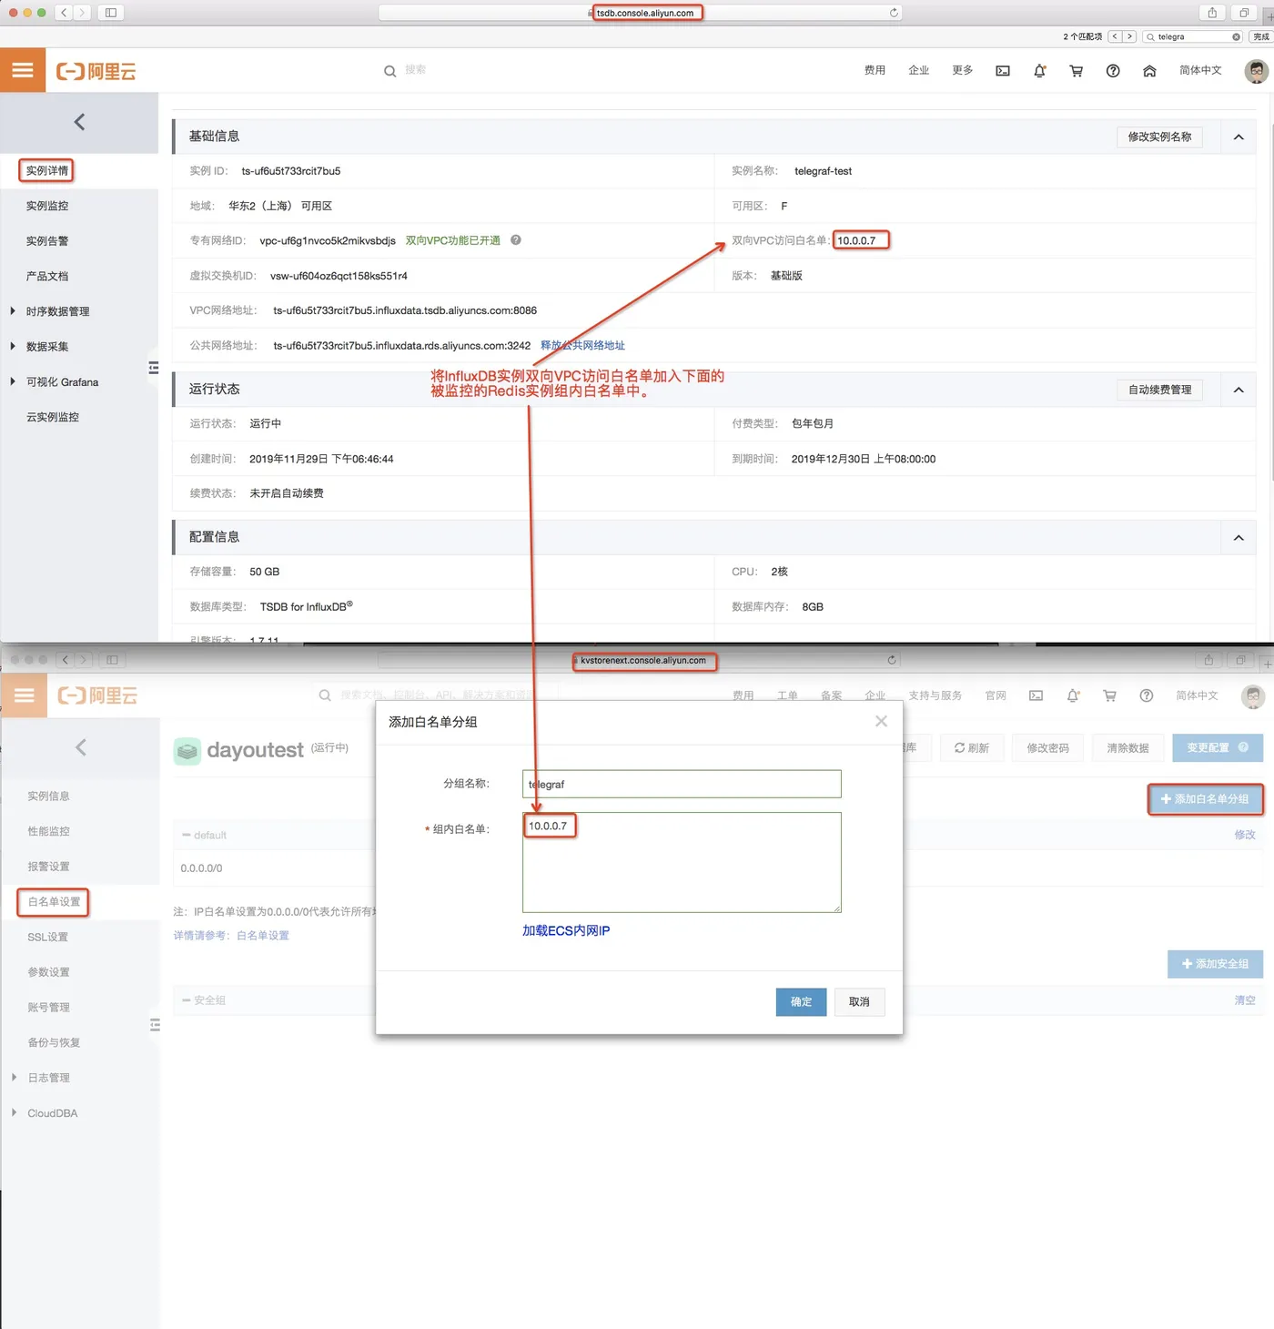Screen dimensions: 1274x1329
Task: Collapse 配置信息 section chevron
Action: [1239, 538]
